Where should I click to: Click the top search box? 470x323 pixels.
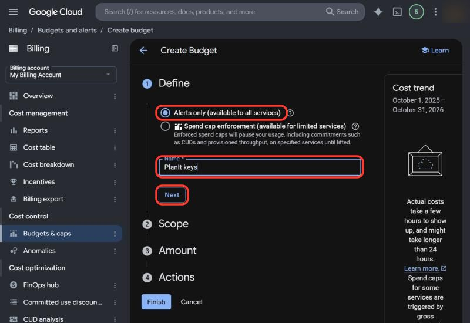pyautogui.click(x=230, y=12)
